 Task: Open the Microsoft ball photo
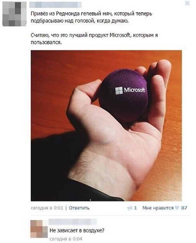tap(106, 126)
